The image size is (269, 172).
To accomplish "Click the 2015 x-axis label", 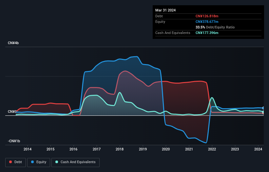I will [x=50, y=149].
